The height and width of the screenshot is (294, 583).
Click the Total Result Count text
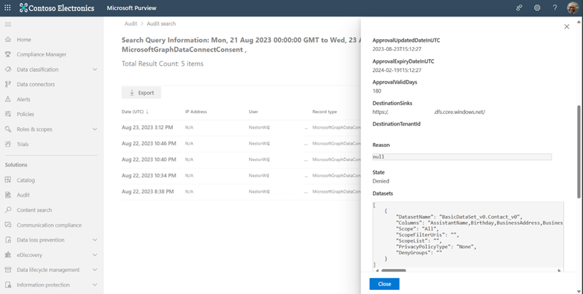point(162,64)
